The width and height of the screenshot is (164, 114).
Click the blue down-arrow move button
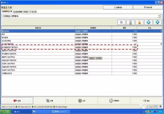point(157,22)
